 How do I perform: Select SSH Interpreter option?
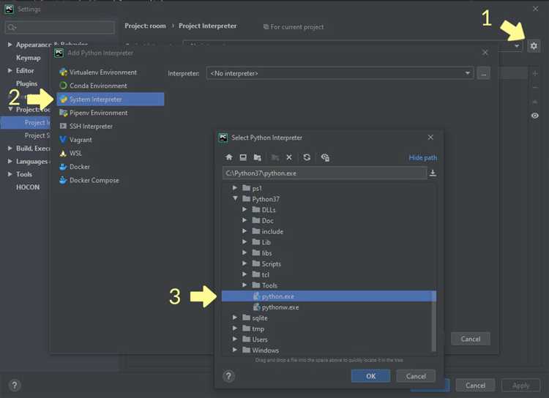pos(111,127)
